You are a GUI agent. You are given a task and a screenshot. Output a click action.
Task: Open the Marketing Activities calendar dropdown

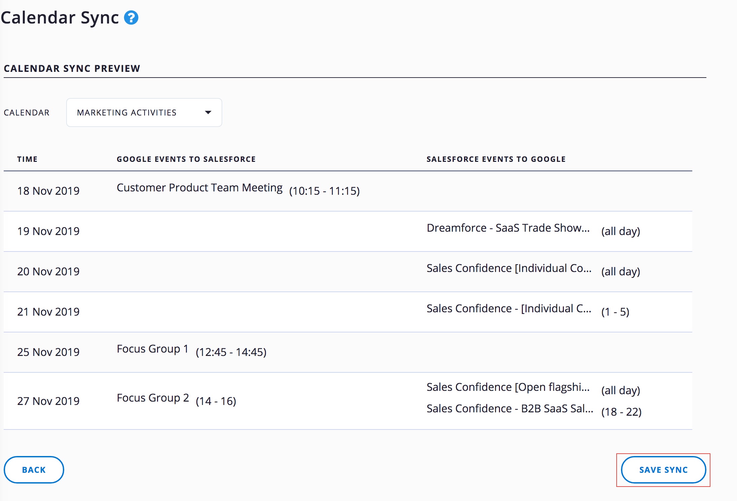144,112
